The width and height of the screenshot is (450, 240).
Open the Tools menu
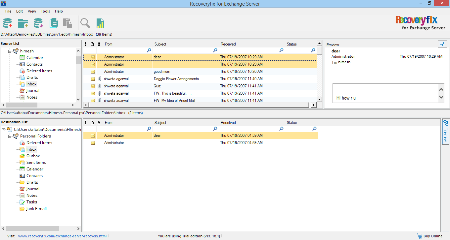pos(45,11)
